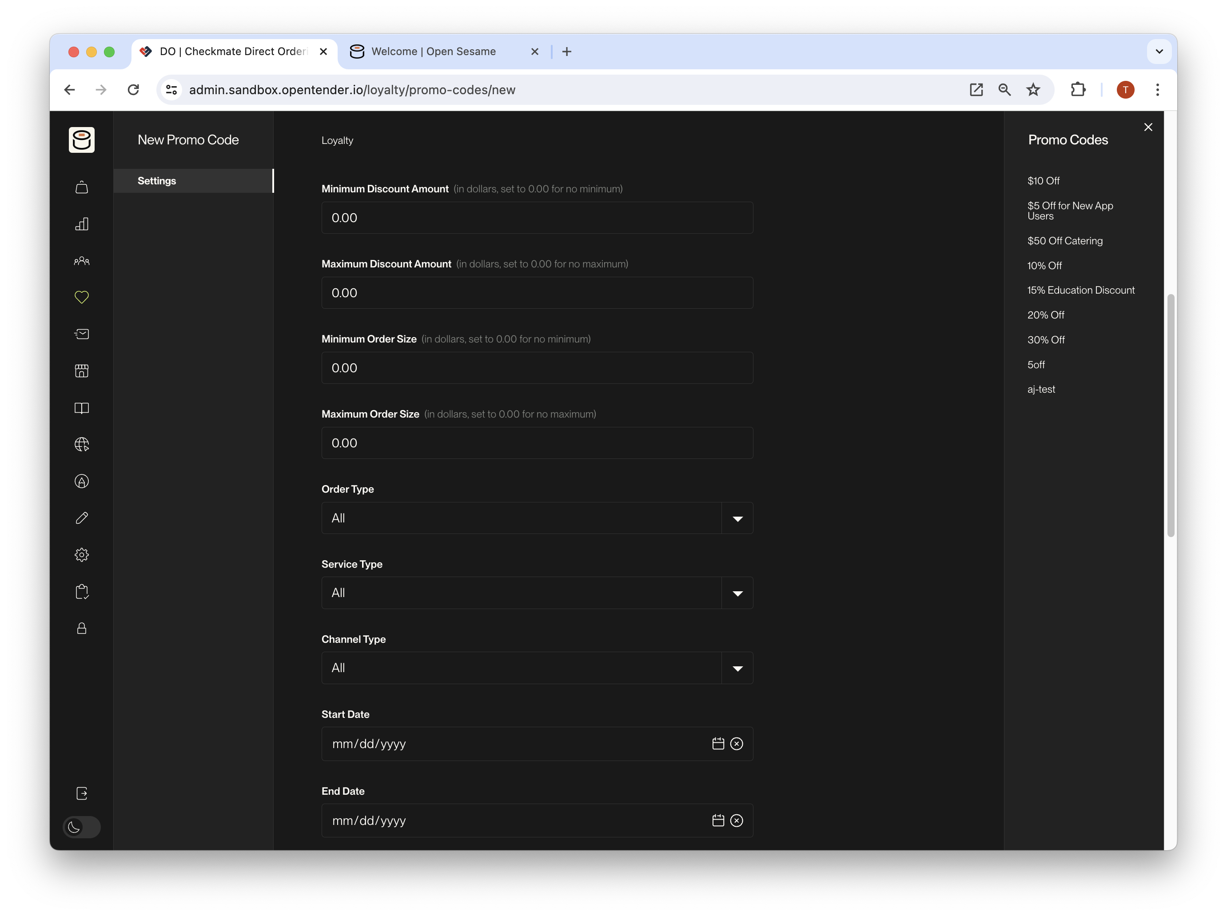This screenshot has height=916, width=1227.
Task: Open the $50 Off Catering promo code
Action: (1064, 241)
